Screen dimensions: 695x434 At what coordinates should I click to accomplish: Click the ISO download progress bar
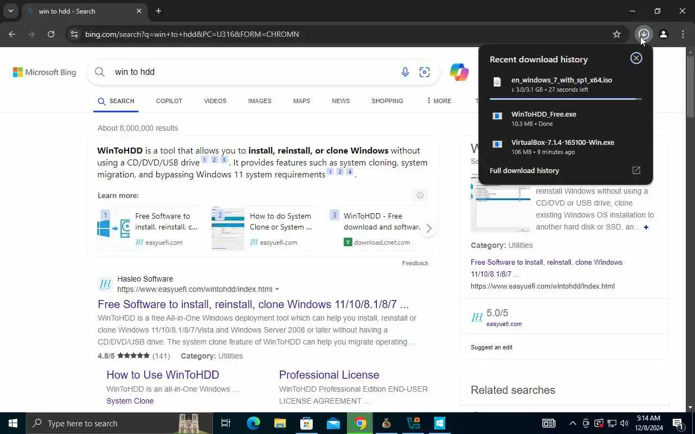click(x=565, y=99)
